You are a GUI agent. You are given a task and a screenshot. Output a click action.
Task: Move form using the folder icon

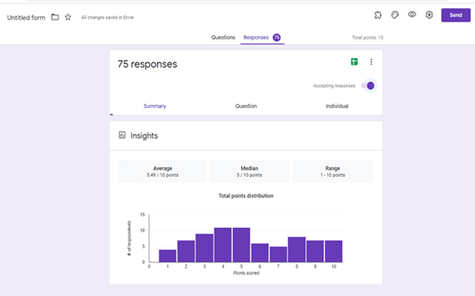55,17
